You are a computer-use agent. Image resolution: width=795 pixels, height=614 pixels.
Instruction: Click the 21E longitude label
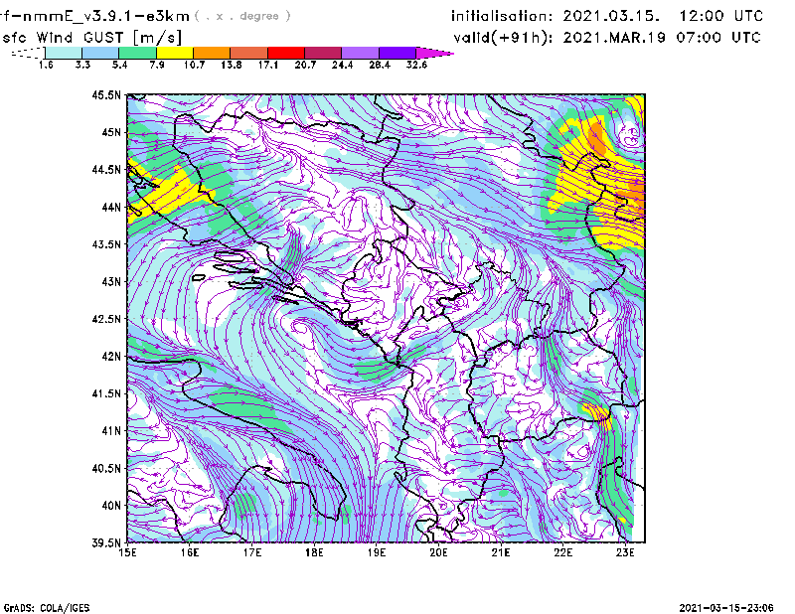coord(501,552)
